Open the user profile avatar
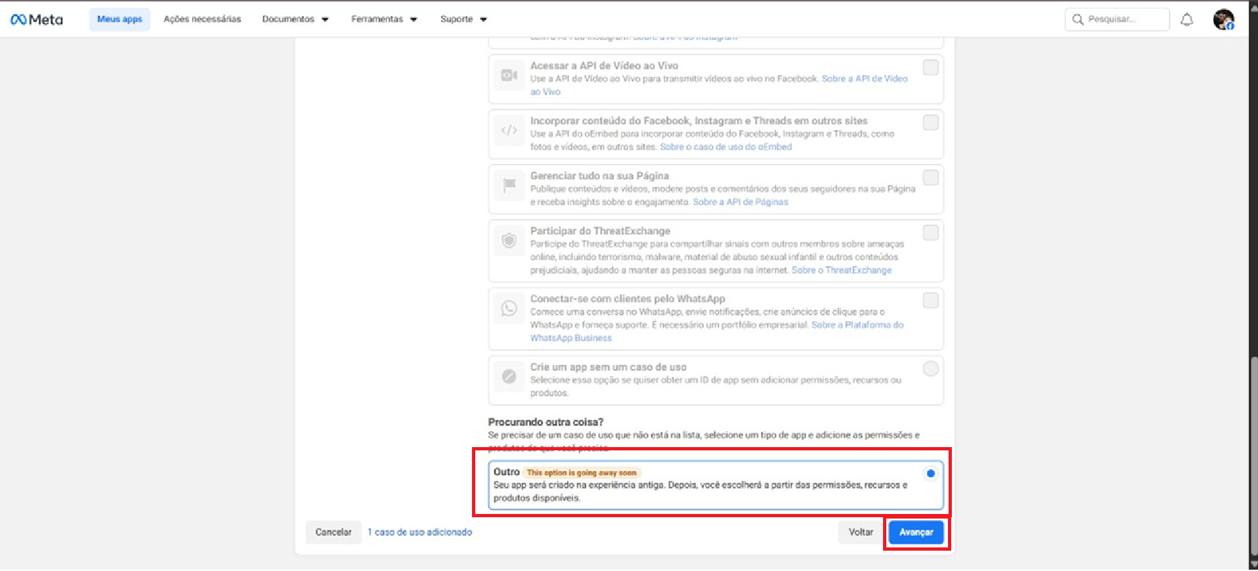The image size is (1258, 571). click(1223, 20)
